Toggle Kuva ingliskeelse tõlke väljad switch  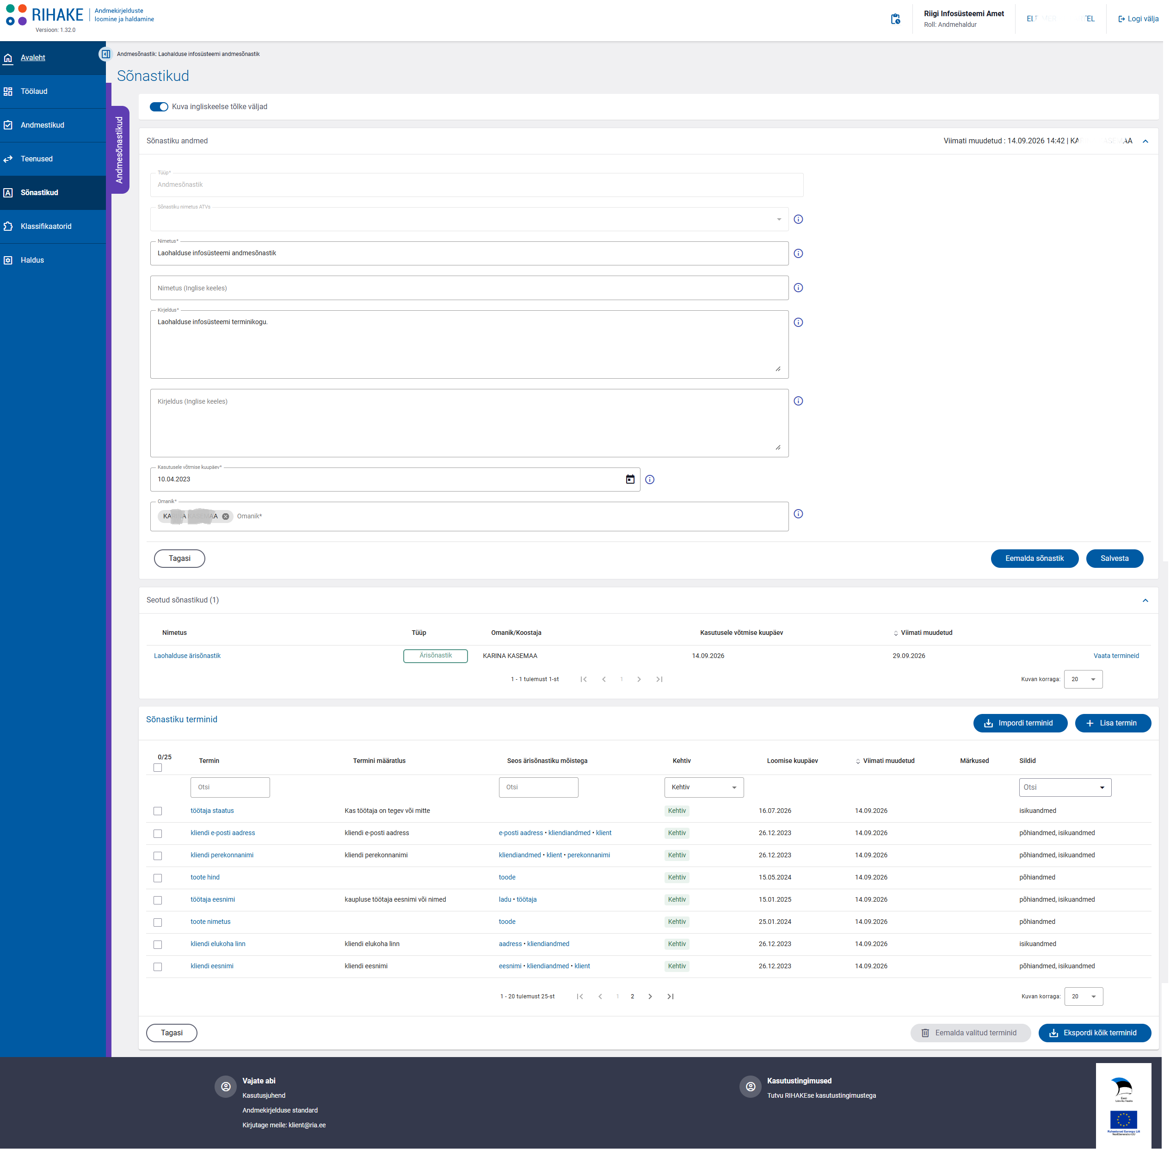click(159, 107)
